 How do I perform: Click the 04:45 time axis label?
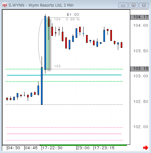(31, 148)
